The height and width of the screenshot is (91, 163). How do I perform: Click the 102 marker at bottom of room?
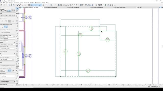88,71
